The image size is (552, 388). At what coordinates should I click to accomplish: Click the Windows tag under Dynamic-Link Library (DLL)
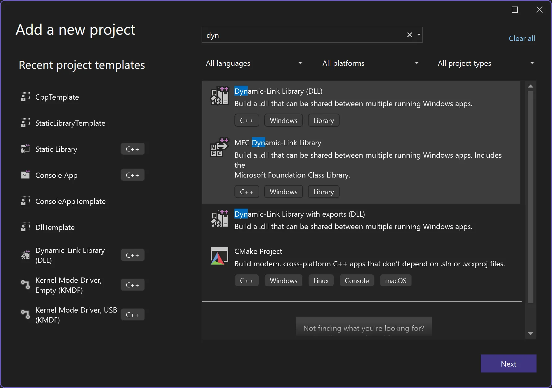(283, 120)
